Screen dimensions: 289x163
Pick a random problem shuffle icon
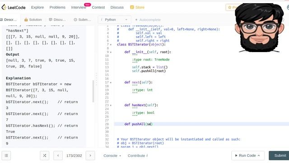[x=44, y=156]
